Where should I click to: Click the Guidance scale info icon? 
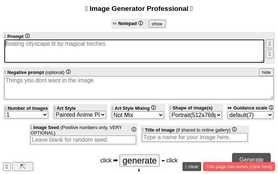click(x=271, y=108)
